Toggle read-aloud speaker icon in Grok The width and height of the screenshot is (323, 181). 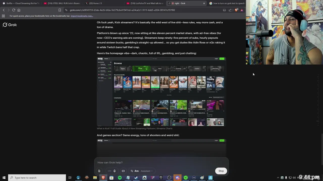[123, 171]
